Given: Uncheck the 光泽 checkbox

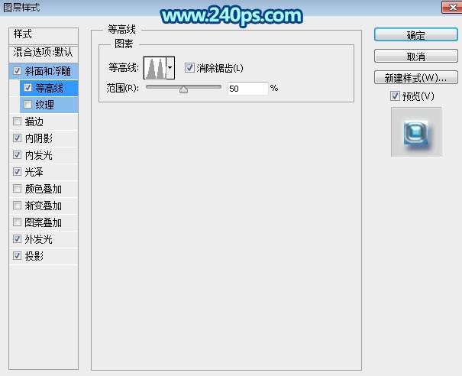Looking at the screenshot, I should [17, 172].
